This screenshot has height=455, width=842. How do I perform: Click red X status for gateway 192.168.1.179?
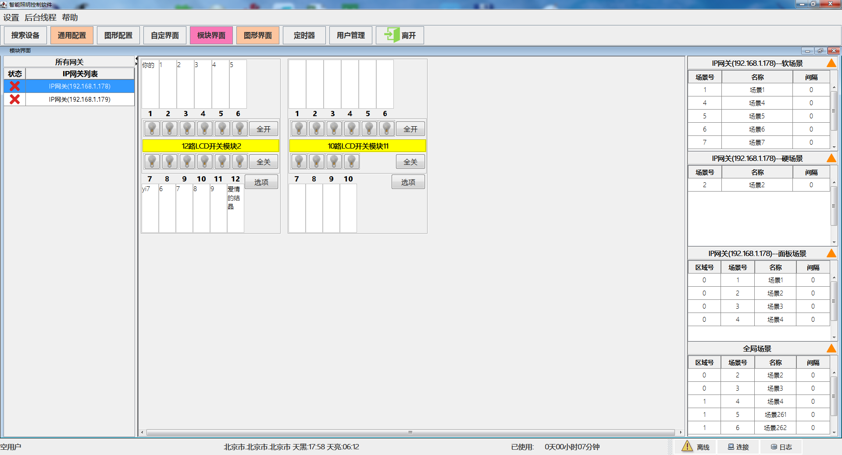pos(15,100)
